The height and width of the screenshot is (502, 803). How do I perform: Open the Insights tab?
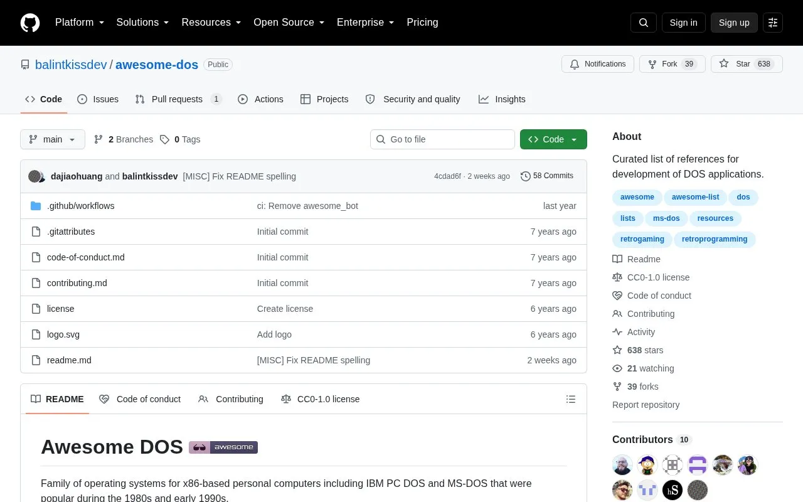coord(502,99)
